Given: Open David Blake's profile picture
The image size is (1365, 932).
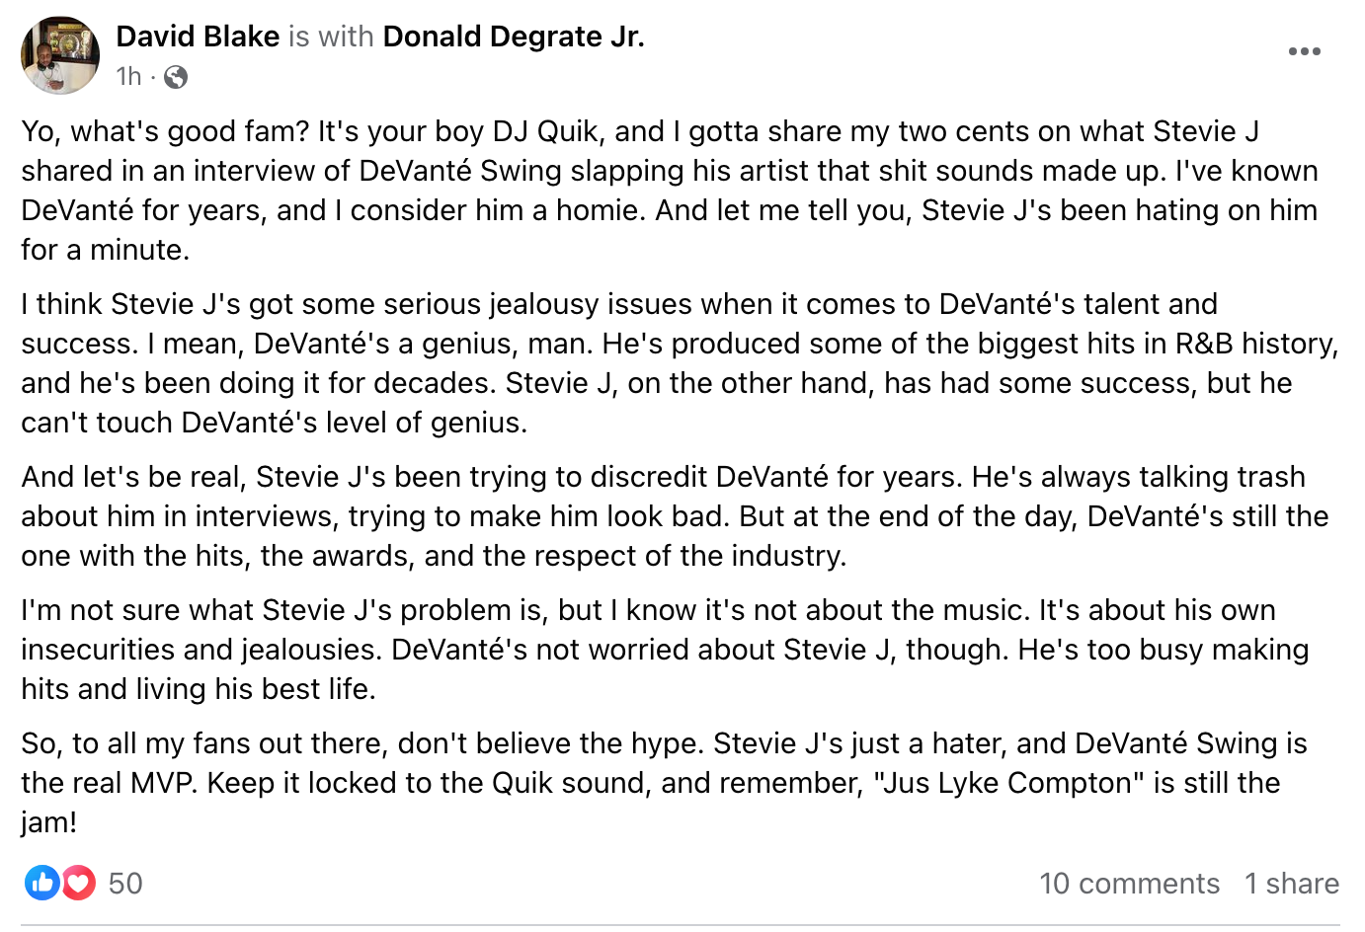Looking at the screenshot, I should [60, 55].
